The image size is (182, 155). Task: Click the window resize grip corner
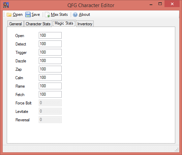click(x=177, y=150)
